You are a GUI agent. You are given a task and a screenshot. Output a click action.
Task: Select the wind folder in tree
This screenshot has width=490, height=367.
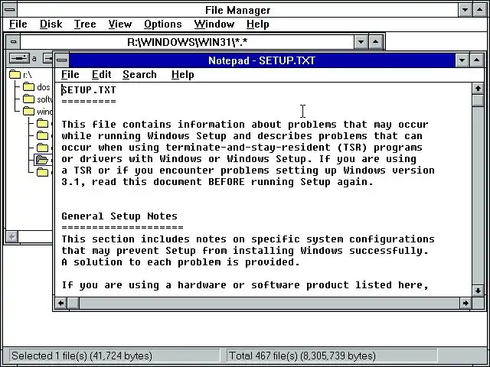(29, 111)
